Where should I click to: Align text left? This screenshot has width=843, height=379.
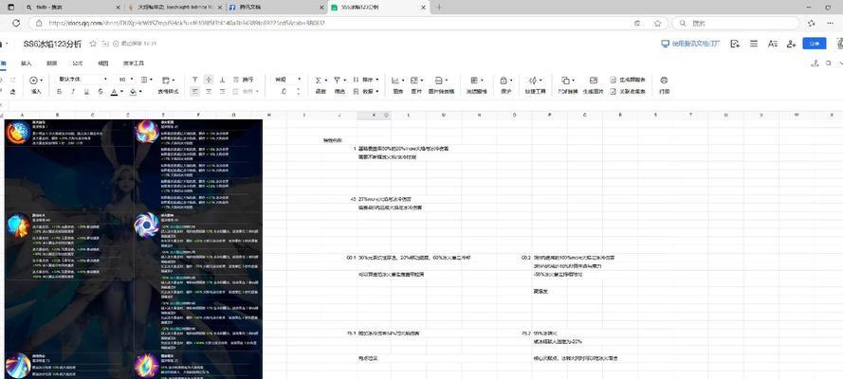click(x=194, y=92)
